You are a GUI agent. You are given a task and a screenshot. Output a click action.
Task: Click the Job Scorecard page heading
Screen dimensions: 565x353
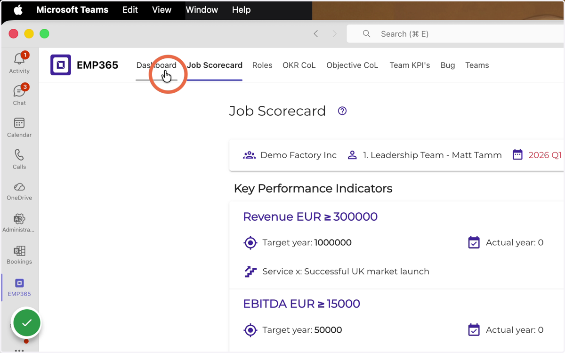click(x=277, y=111)
